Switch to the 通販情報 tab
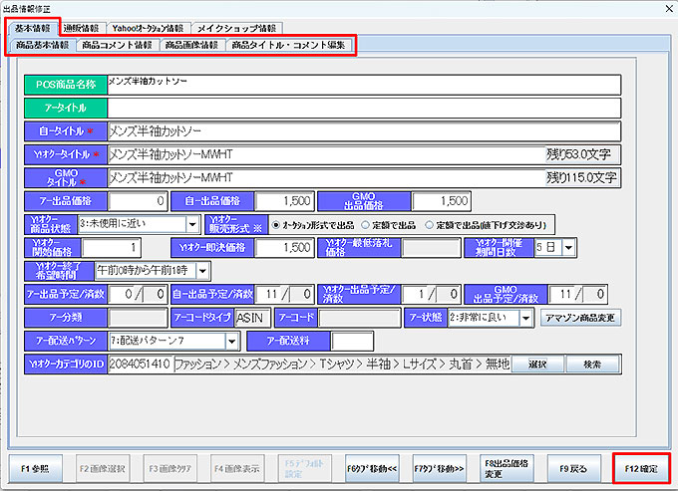The height and width of the screenshot is (491, 678). click(x=83, y=27)
